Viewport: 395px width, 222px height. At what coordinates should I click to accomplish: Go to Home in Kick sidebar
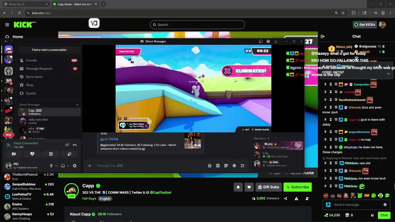tap(14, 37)
